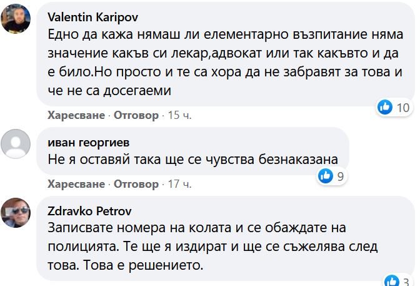Reply to Valentin's comment with Отговор
The image size is (420, 286).
(x=136, y=115)
